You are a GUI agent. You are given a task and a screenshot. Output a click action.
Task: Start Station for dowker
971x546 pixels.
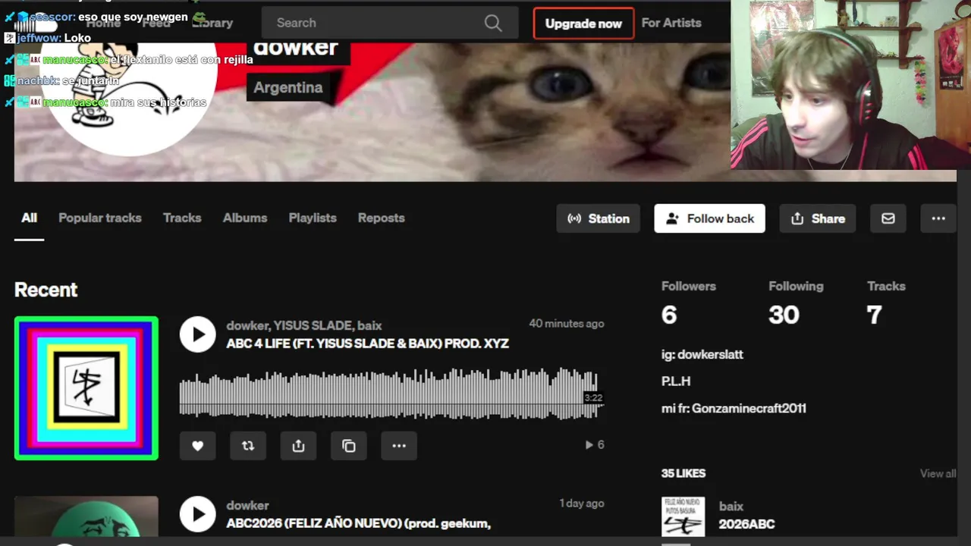click(599, 218)
